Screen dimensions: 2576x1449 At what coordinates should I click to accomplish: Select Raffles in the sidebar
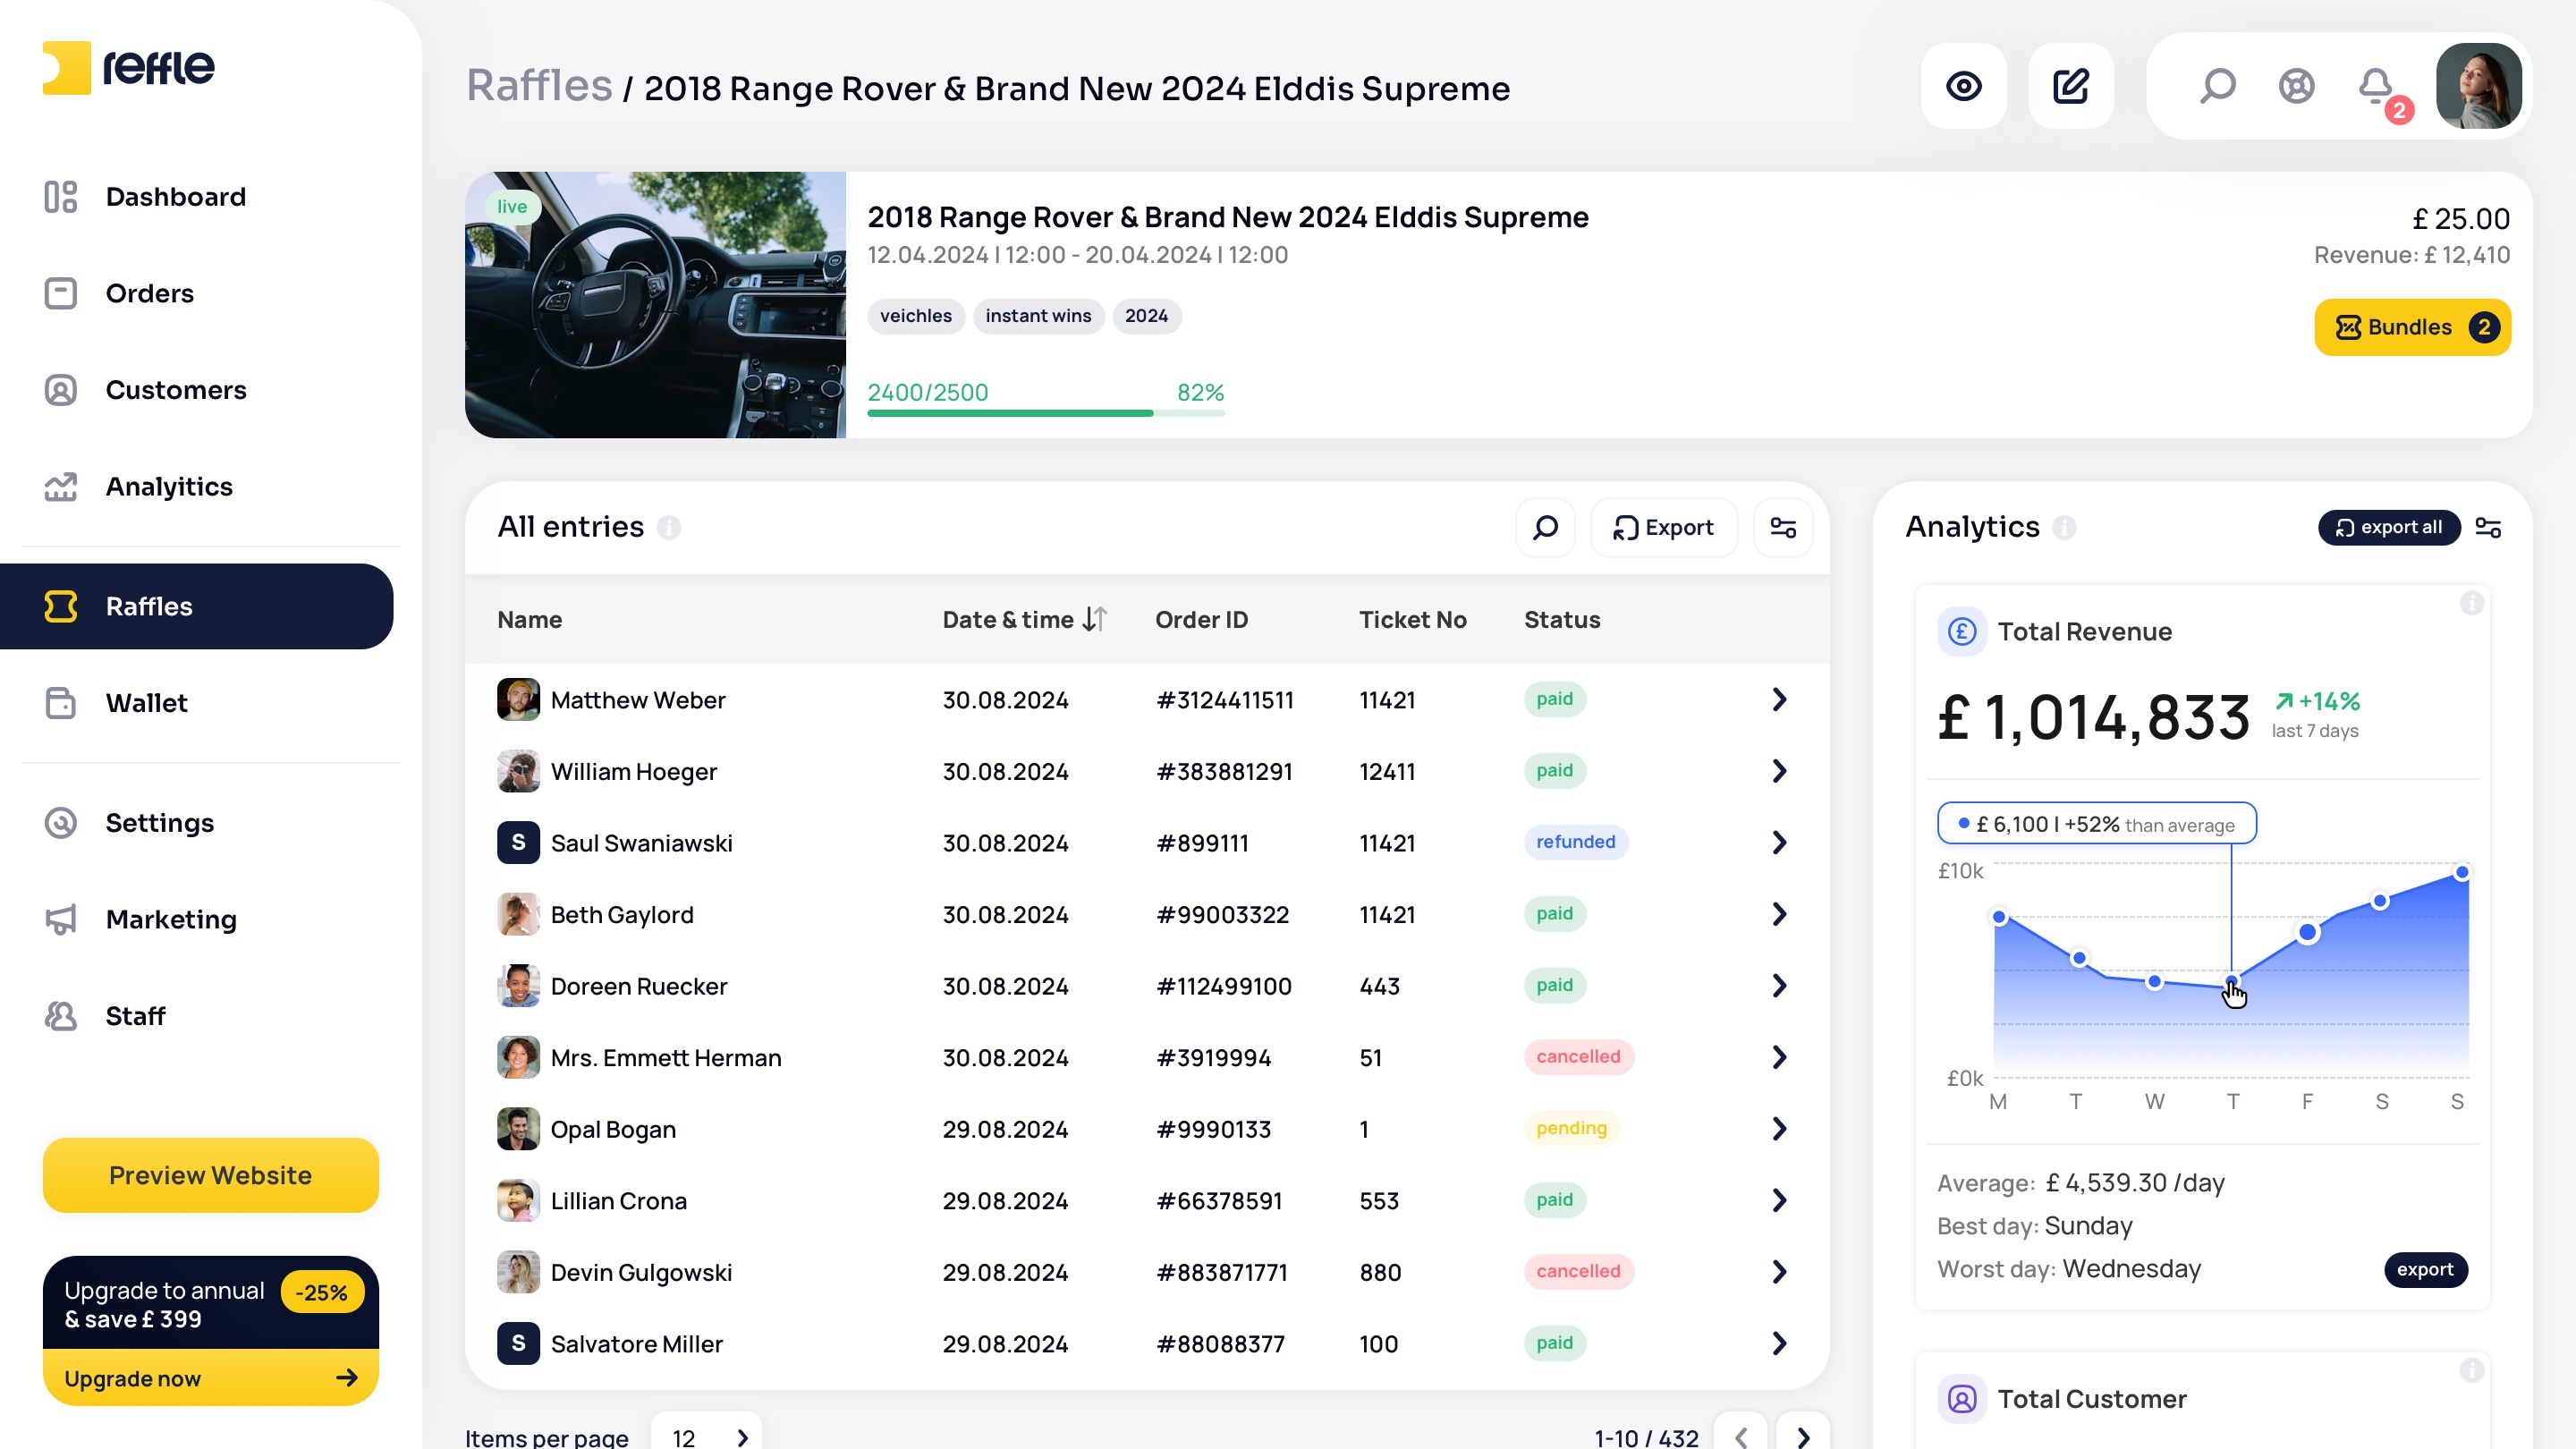click(197, 606)
